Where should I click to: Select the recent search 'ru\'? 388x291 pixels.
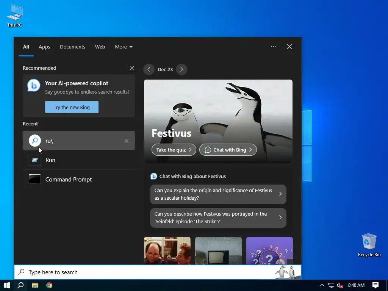pyautogui.click(x=79, y=141)
